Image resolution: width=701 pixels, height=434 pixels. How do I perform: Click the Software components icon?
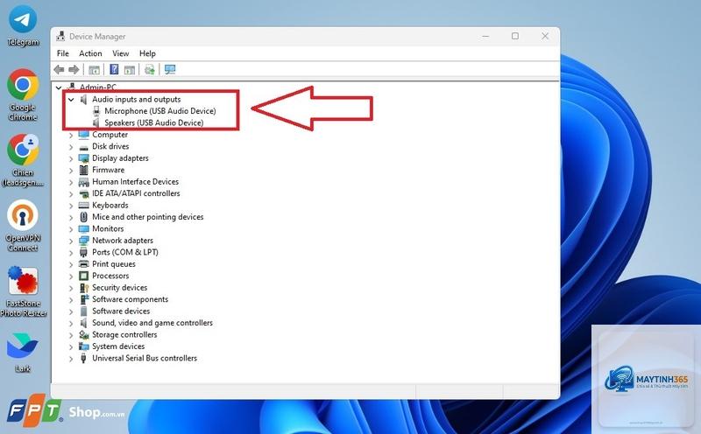click(x=83, y=299)
